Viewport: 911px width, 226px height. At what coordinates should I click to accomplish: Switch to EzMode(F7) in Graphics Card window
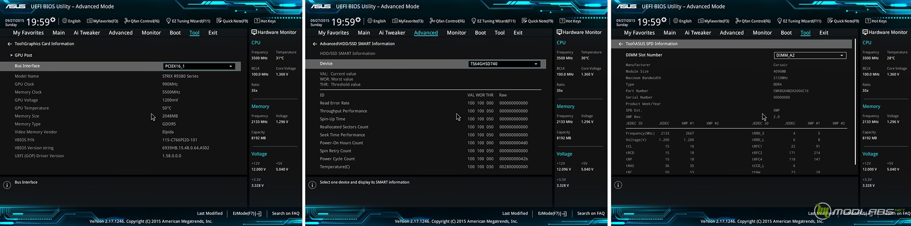click(x=247, y=214)
